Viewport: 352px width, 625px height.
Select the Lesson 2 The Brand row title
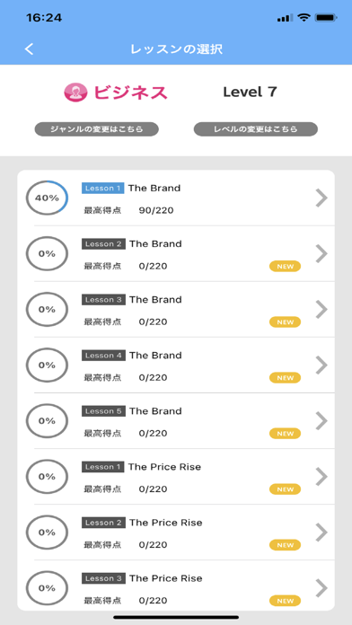(132, 244)
